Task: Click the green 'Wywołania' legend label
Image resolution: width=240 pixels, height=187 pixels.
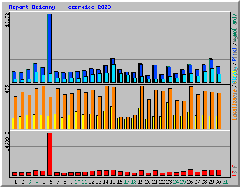Action: click(x=235, y=28)
